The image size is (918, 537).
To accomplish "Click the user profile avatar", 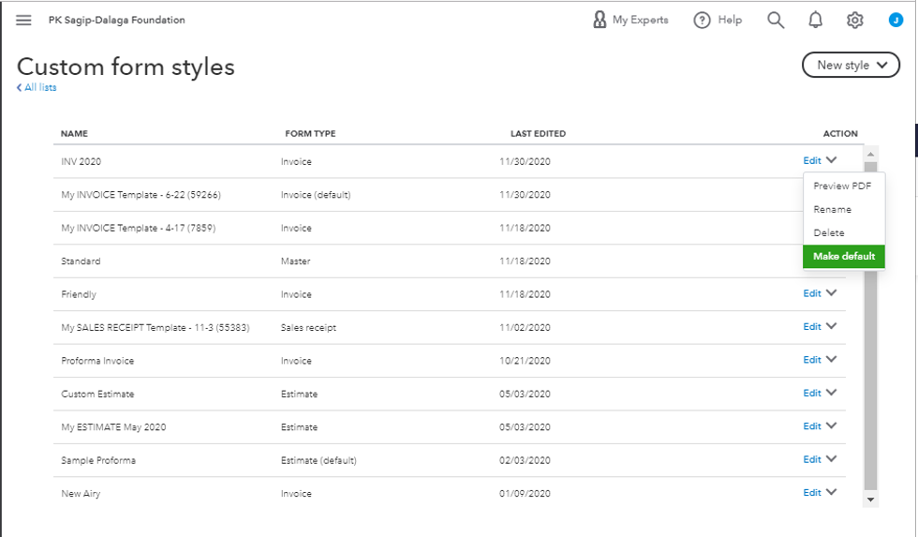I will (x=896, y=20).
